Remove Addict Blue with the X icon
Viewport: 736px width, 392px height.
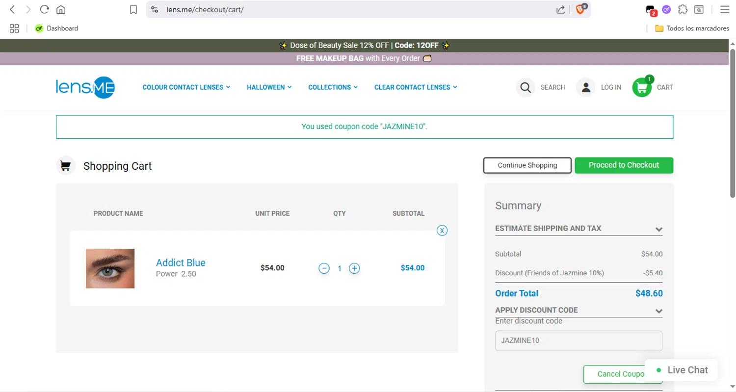pos(442,230)
